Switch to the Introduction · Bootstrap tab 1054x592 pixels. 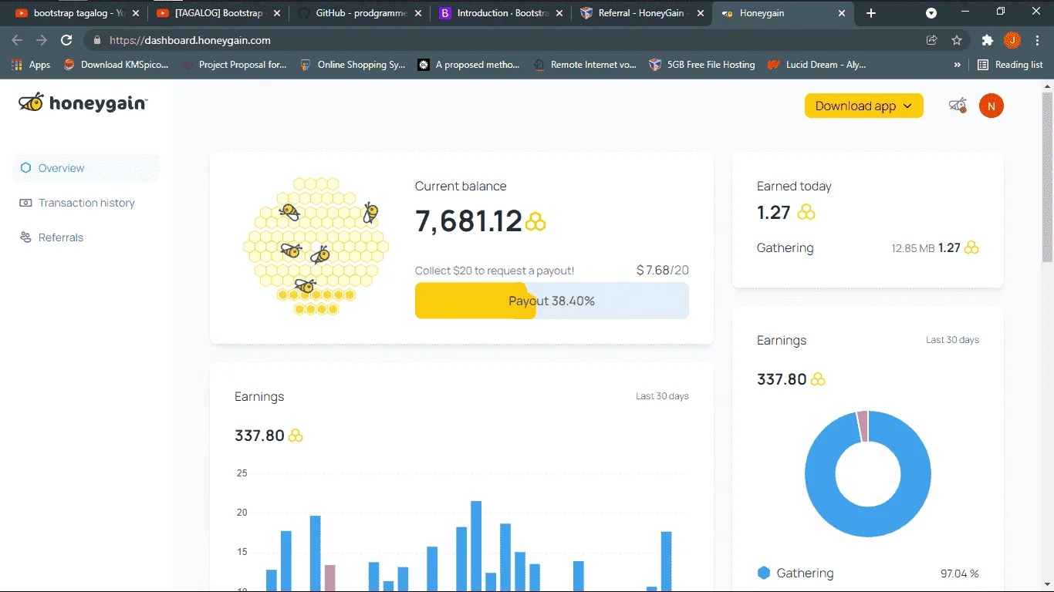pos(502,13)
